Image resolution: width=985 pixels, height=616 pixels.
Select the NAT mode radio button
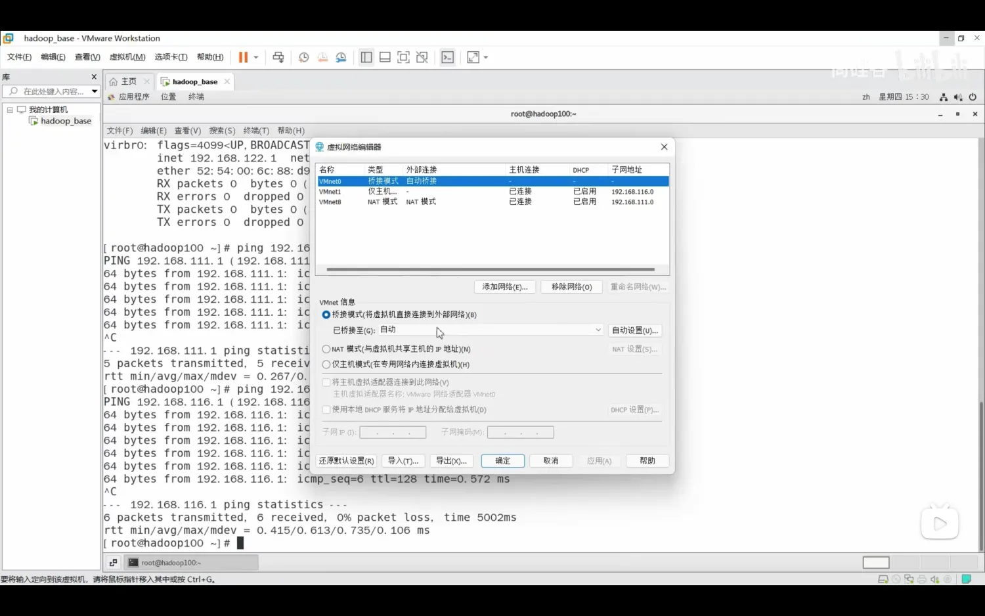(326, 349)
